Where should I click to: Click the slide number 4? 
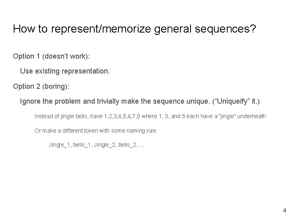point(284,210)
